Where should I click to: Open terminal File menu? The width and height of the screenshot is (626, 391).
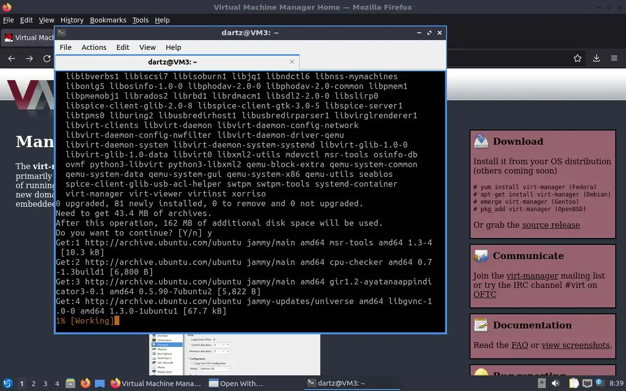point(66,47)
